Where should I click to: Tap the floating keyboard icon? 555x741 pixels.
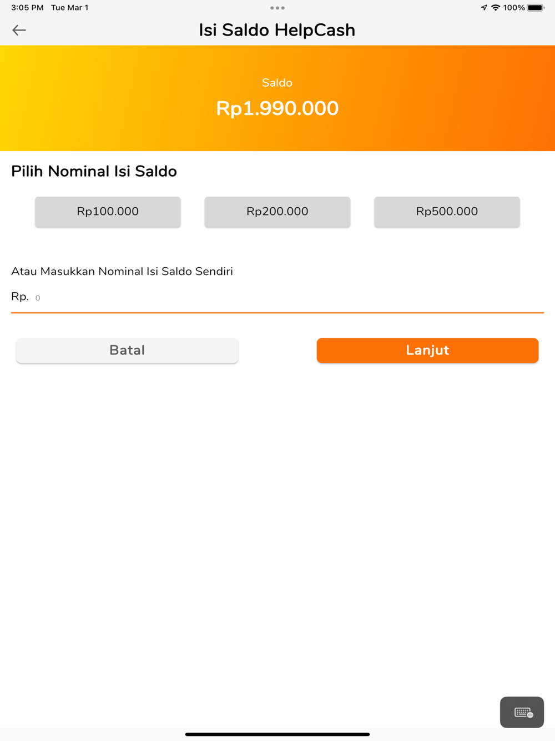522,712
